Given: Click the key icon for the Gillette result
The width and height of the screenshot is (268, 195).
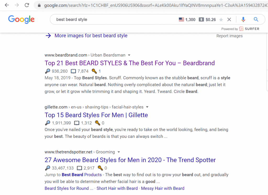Looking at the screenshot, I should 98,123.
